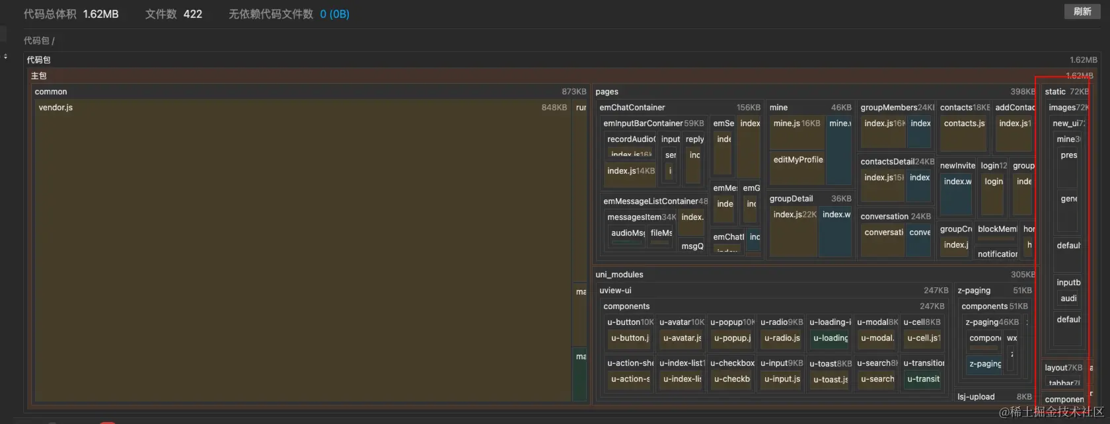
Task: Click the 代码总体积 1.62MB stat
Action: [71, 14]
